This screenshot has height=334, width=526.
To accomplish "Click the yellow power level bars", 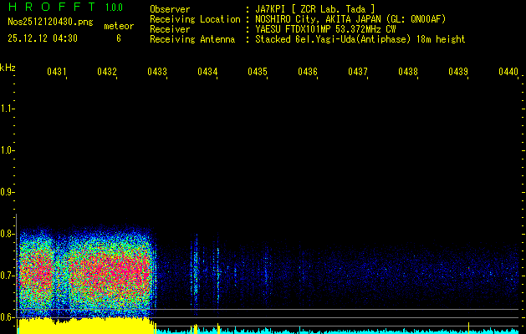I will tap(84, 326).
